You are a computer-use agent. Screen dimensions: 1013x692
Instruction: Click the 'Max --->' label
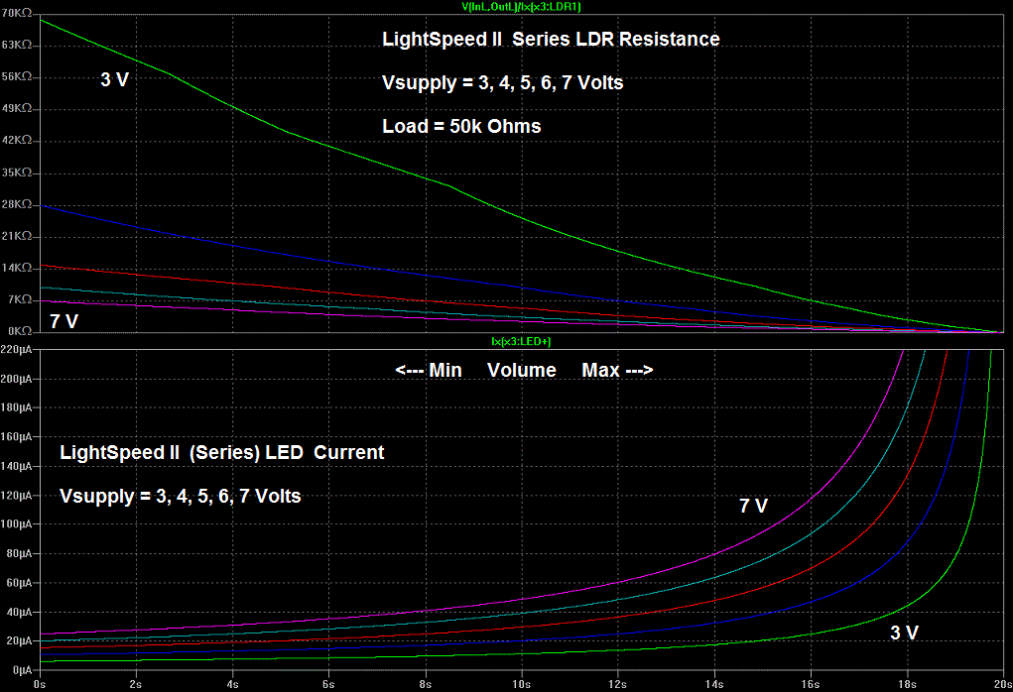pos(617,370)
